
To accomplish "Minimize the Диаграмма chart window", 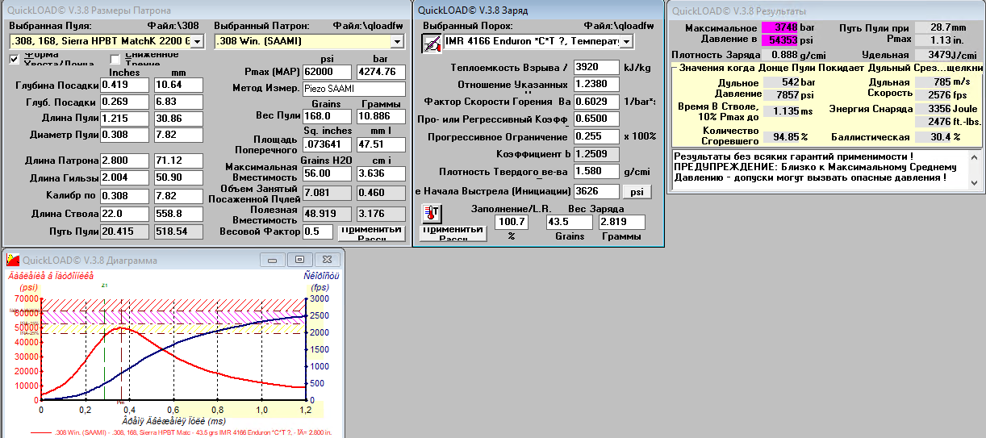I will tap(273, 260).
